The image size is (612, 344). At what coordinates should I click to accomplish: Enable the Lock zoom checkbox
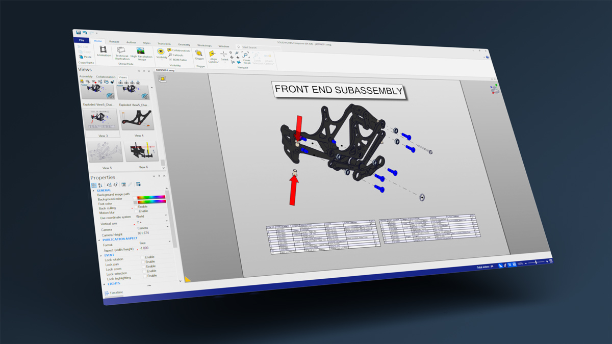[144, 266]
